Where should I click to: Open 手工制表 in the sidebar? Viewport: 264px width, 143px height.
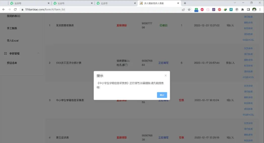tap(12, 28)
